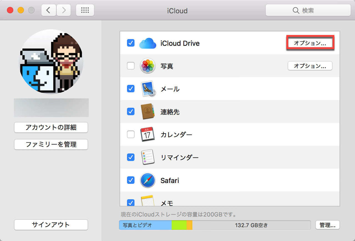
Task: Click the iCloud Drive cloud icon
Action: tap(148, 43)
